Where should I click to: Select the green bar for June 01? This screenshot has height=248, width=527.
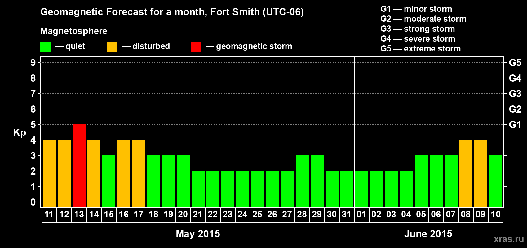[x=362, y=189]
